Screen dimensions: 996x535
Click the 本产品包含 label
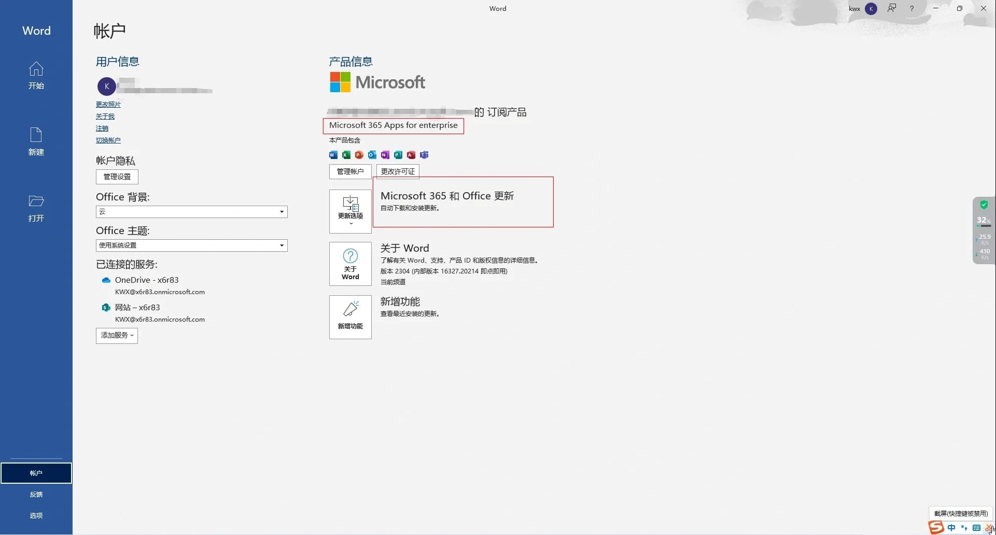click(x=344, y=140)
